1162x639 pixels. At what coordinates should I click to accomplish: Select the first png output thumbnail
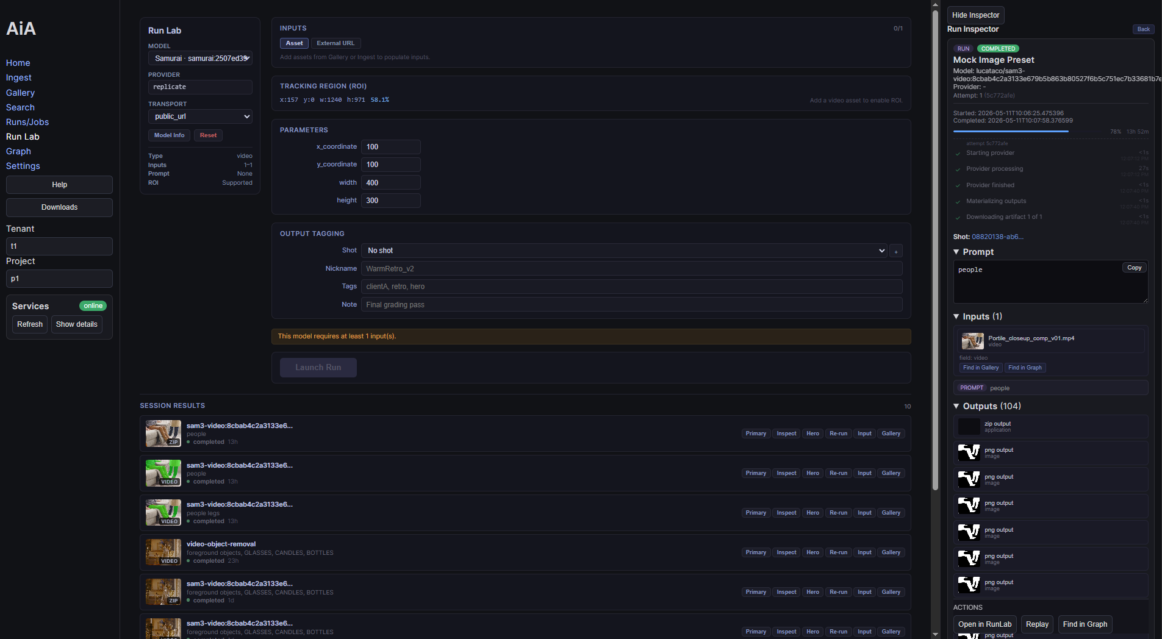969,452
